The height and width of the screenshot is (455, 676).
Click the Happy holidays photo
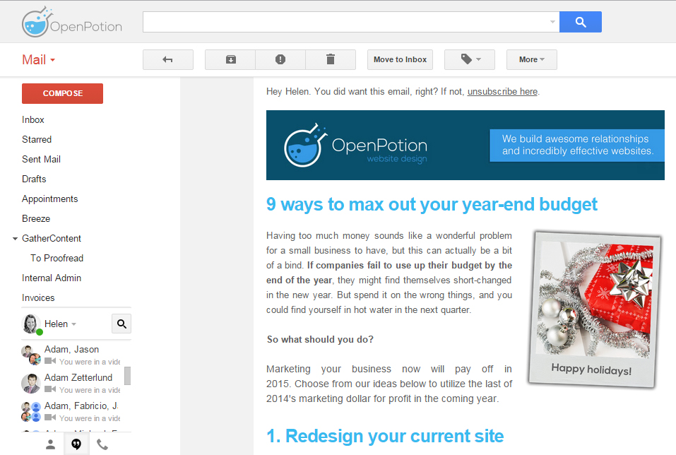coord(594,309)
